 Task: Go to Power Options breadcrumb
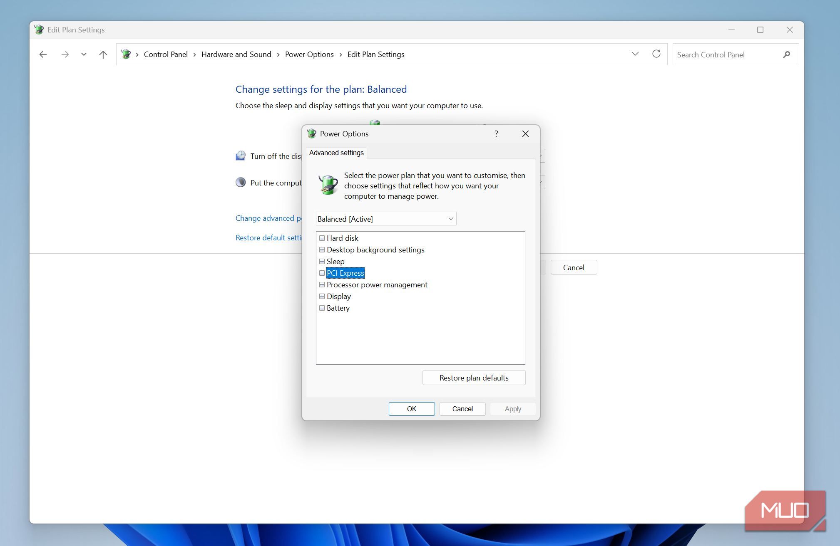click(x=309, y=54)
